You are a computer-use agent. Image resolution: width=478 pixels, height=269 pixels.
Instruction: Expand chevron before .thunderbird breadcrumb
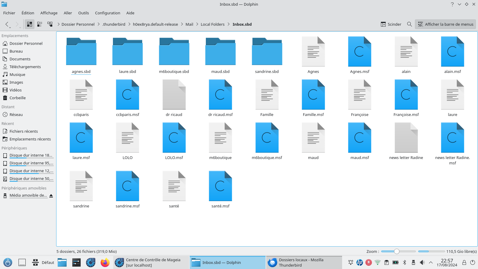(x=99, y=24)
